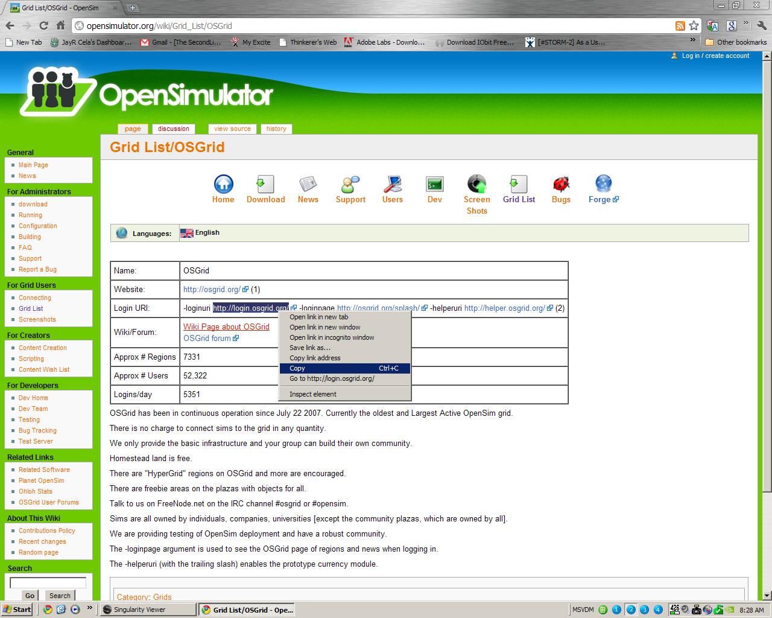Screen dimensions: 772x618
Task: Open the page history tab
Action: click(x=276, y=129)
